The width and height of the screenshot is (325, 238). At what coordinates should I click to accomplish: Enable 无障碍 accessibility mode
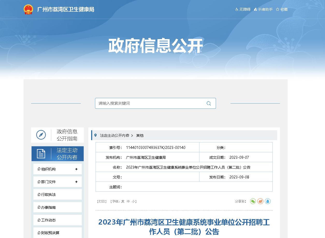pyautogui.click(x=243, y=9)
